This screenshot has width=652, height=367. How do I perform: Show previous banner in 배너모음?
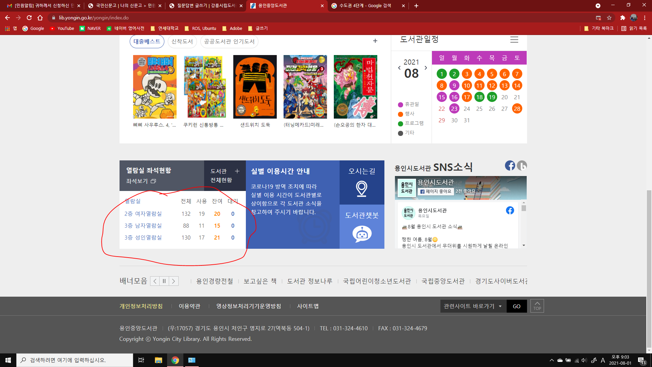(x=155, y=281)
